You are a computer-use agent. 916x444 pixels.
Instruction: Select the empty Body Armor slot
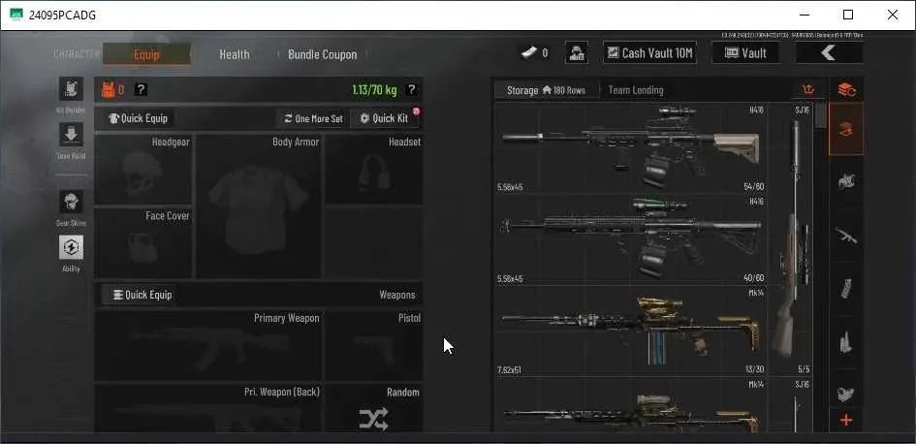click(x=258, y=206)
